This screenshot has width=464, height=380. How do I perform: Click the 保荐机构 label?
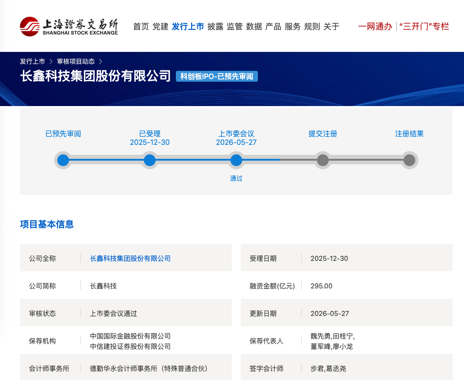[x=42, y=341]
